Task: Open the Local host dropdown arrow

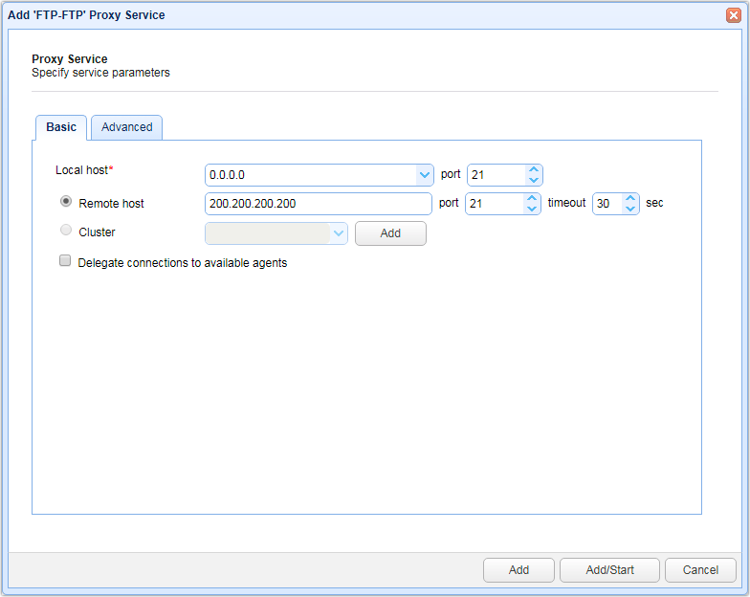Action: (x=425, y=175)
